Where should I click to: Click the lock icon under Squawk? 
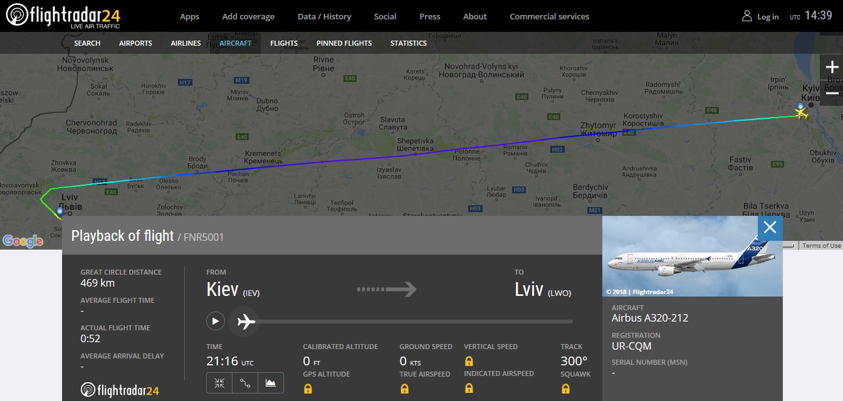point(565,388)
